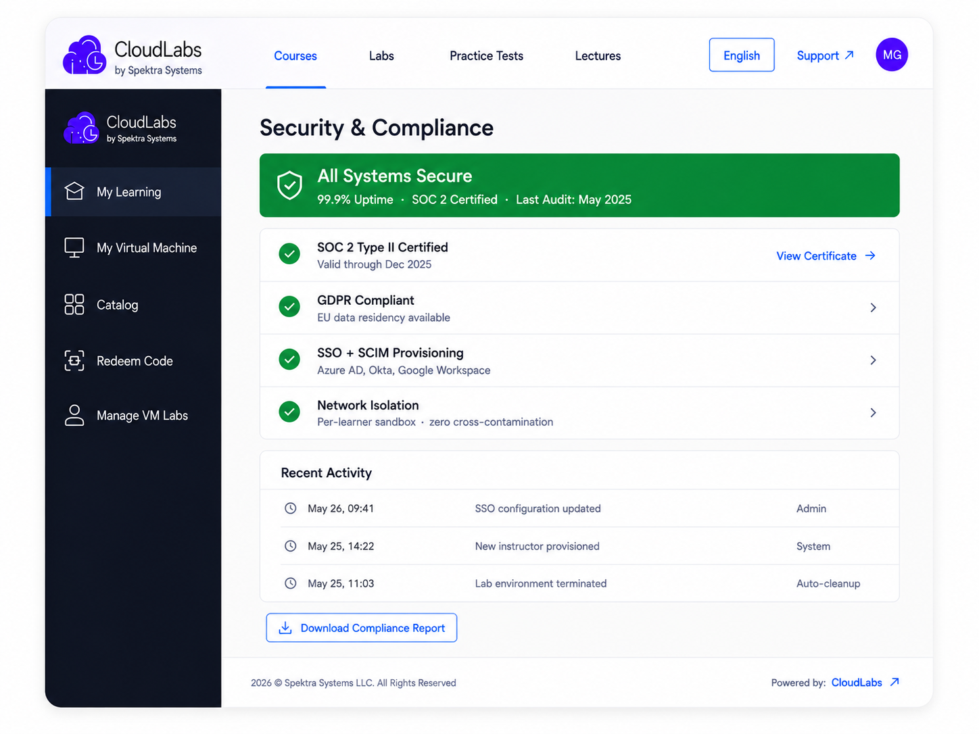979x734 pixels.
Task: Open the Support link in the header
Action: point(825,55)
